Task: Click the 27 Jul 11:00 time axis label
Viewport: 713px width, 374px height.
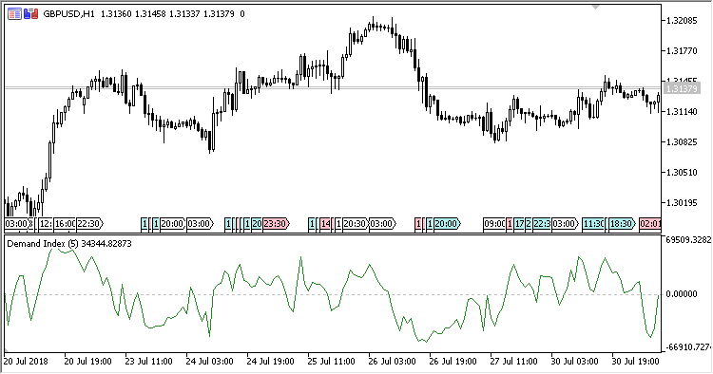Action: [x=513, y=362]
